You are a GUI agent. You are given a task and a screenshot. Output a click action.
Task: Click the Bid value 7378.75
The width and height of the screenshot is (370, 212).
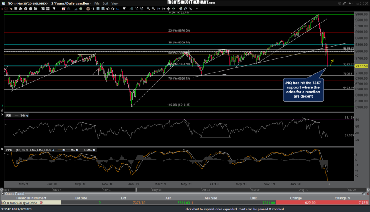139,203
